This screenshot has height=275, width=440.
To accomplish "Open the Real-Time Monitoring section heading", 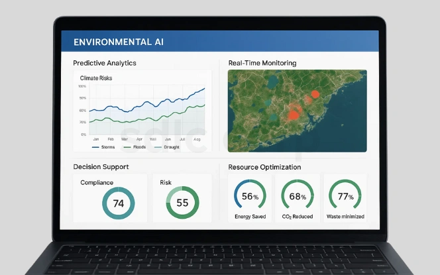I will click(x=262, y=63).
